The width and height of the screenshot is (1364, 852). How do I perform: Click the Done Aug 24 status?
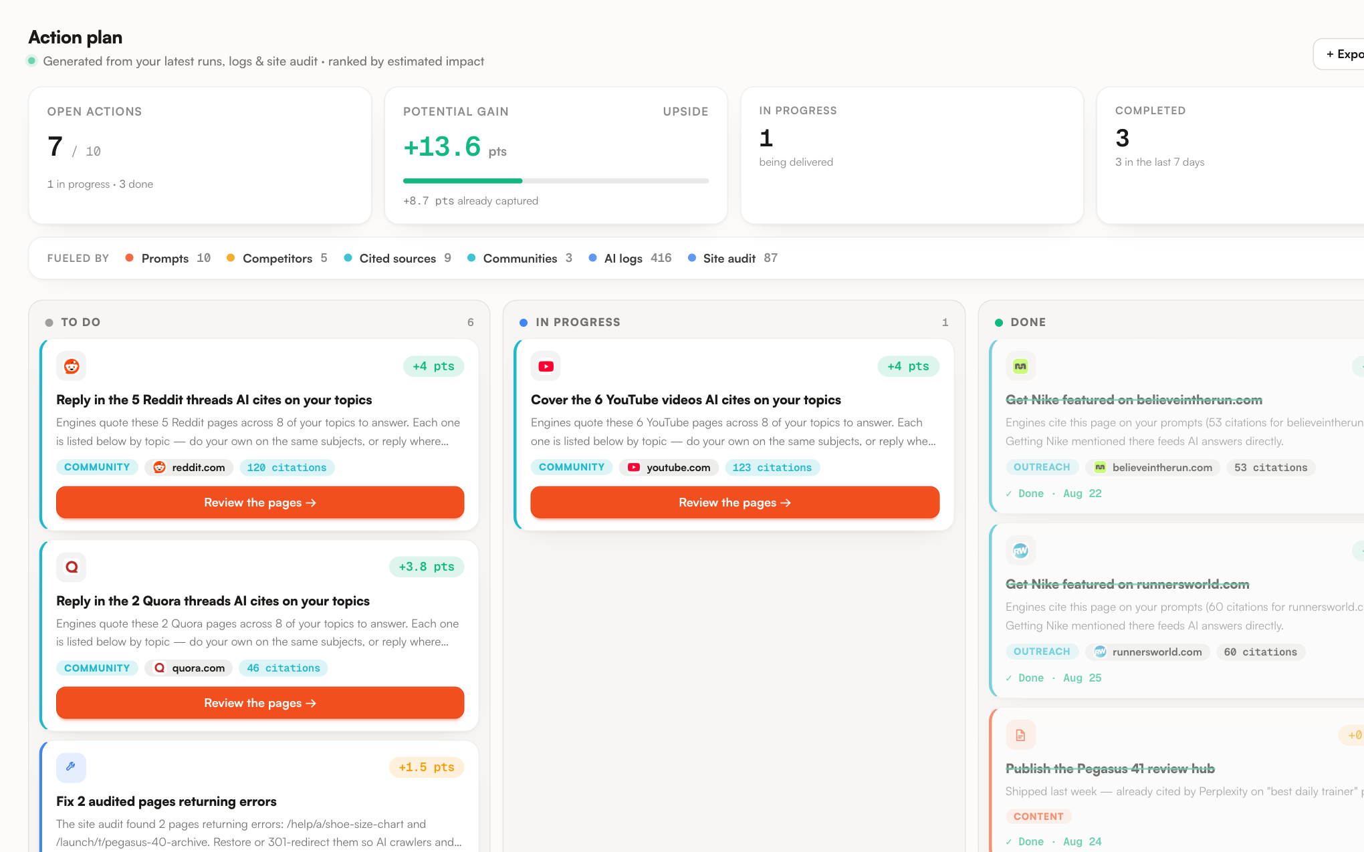tap(1054, 841)
